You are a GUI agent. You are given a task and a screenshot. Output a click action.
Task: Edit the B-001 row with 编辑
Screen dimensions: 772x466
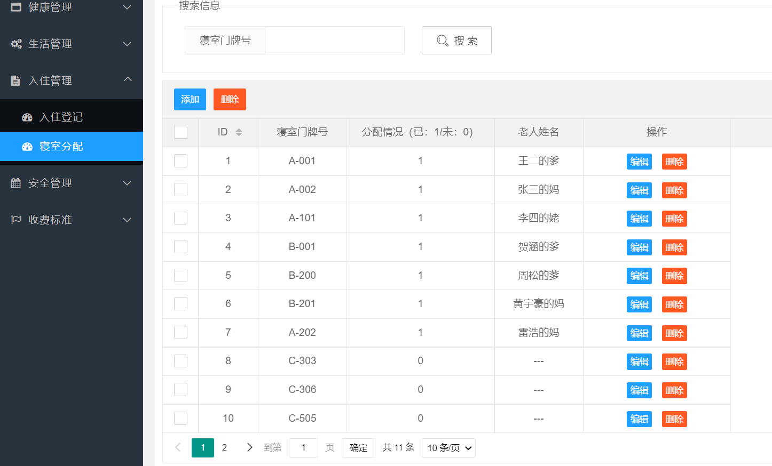(639, 247)
